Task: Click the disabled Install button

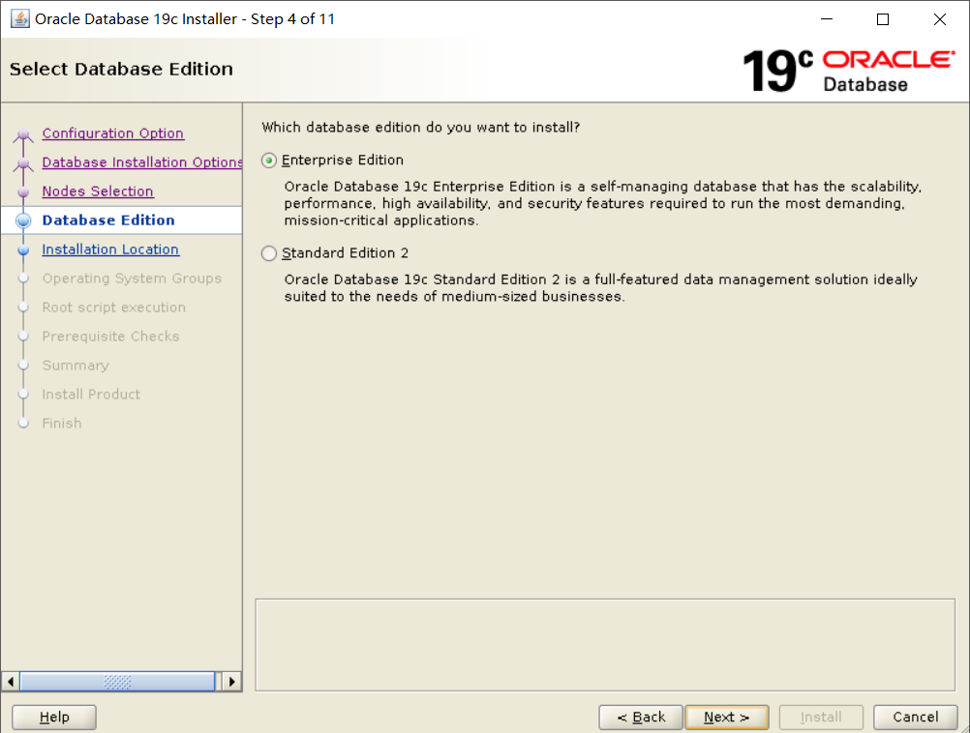Action: pos(821,717)
